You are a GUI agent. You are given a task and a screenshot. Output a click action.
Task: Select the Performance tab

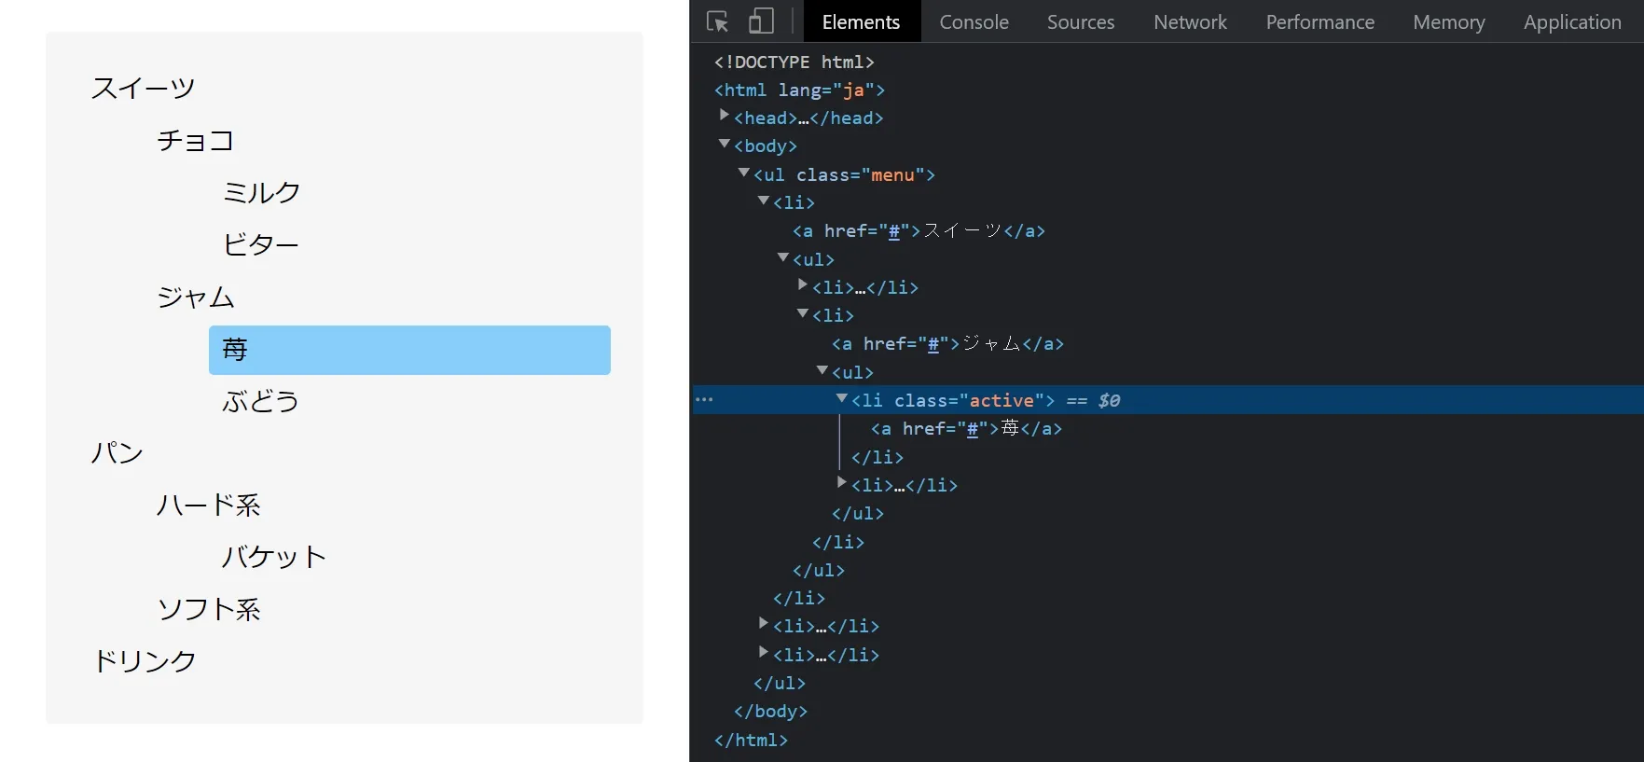pos(1319,21)
